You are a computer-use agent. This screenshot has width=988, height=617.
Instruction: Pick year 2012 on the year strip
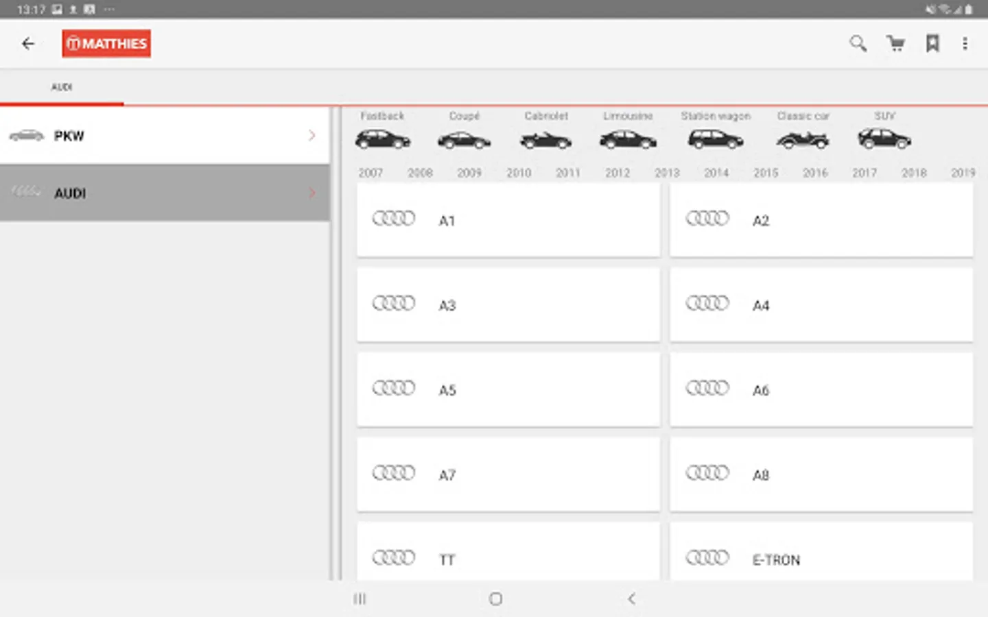[617, 173]
